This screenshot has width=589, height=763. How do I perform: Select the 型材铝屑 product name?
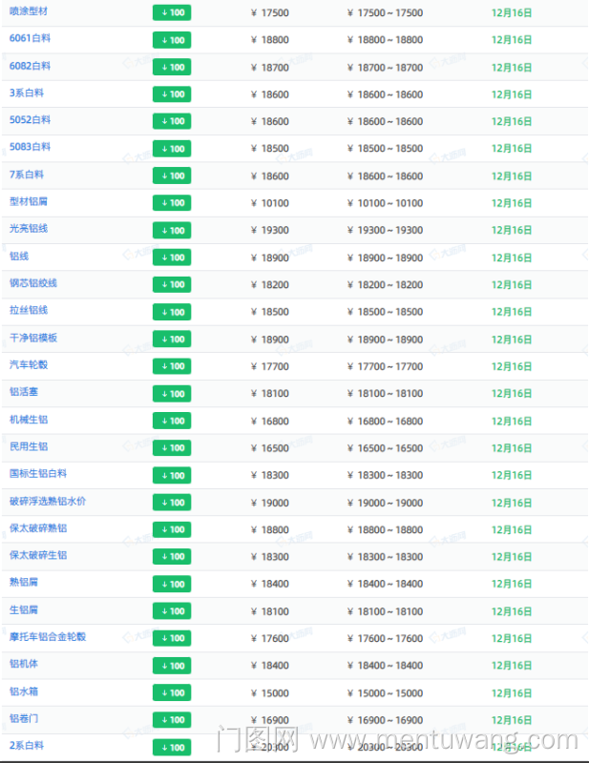point(29,202)
